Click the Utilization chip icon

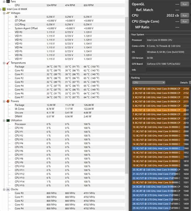(x=8, y=120)
